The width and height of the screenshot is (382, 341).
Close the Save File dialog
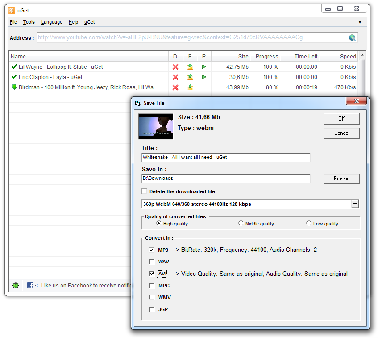point(357,101)
